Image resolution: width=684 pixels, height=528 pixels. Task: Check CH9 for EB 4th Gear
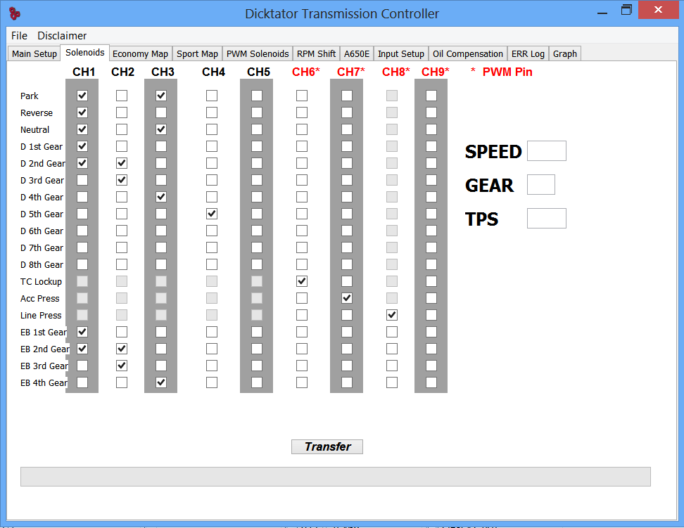(431, 382)
